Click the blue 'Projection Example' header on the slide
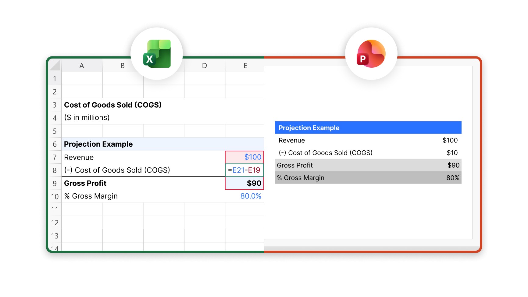 coord(368,128)
